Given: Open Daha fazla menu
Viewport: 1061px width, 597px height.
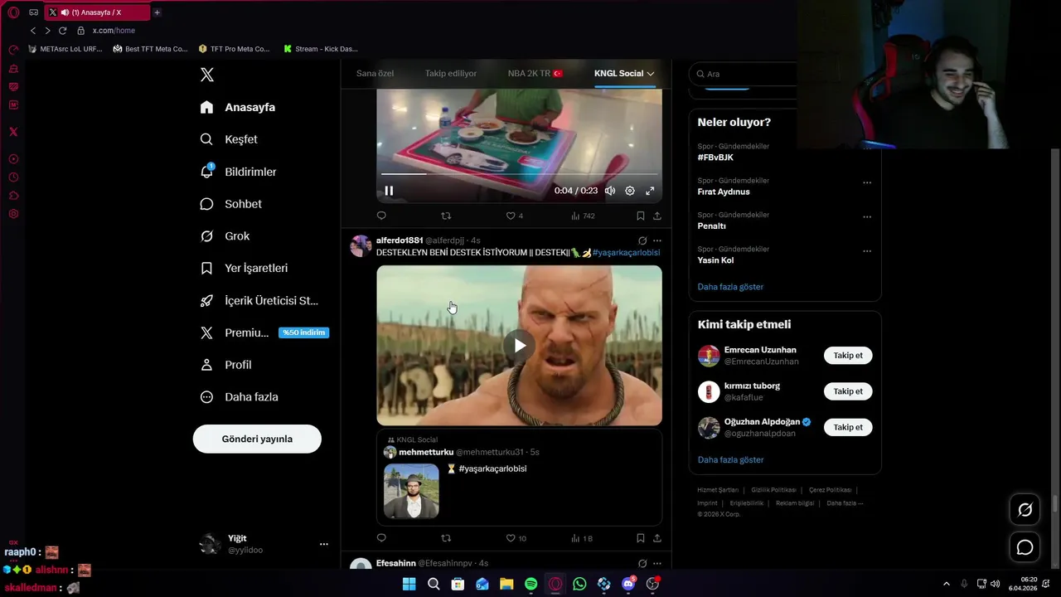Looking at the screenshot, I should [240, 397].
